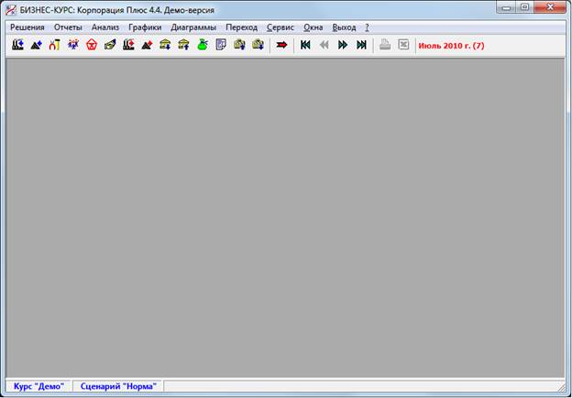The height and width of the screenshot is (398, 572).
Task: Open the Отчеты menu
Action: click(x=68, y=27)
